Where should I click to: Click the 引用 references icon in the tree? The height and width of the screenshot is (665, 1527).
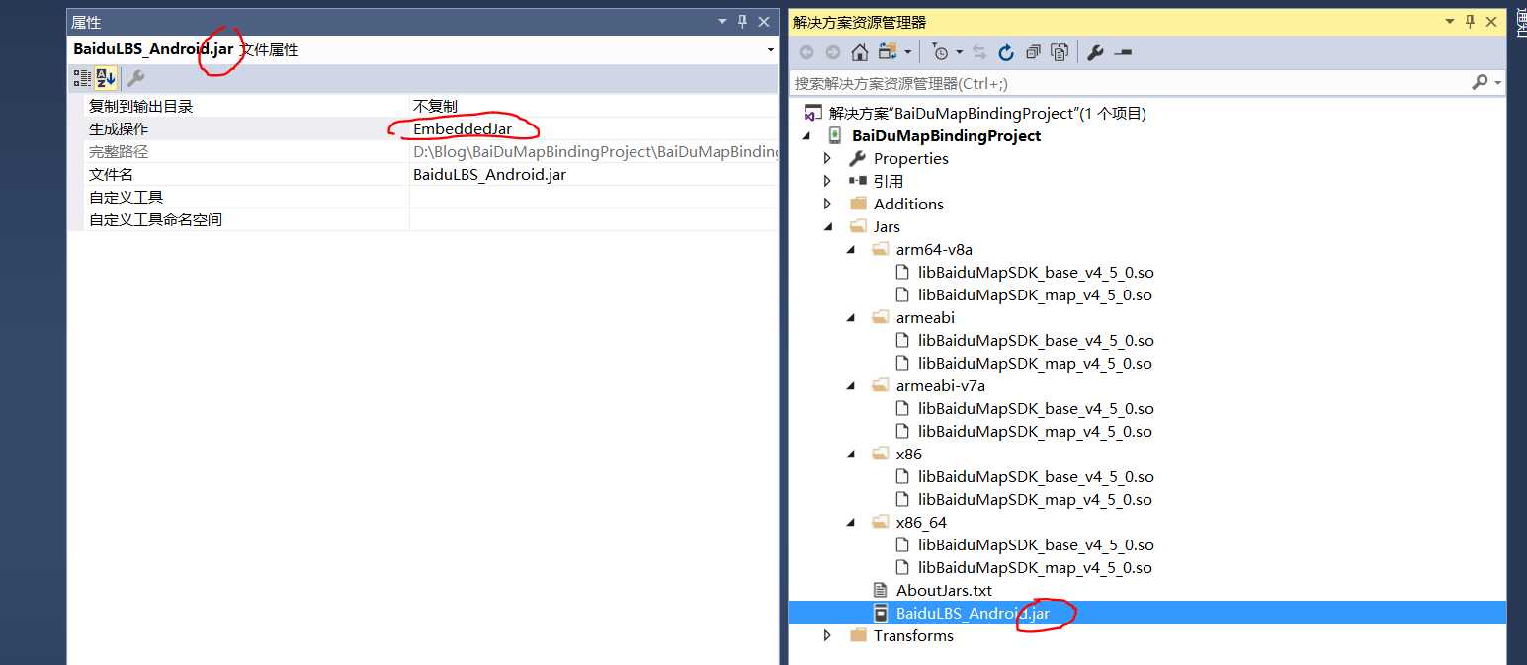click(x=858, y=181)
